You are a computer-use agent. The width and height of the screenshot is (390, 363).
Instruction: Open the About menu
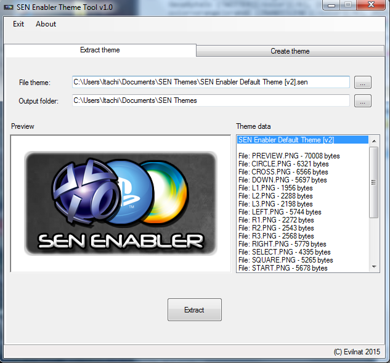[x=46, y=24]
